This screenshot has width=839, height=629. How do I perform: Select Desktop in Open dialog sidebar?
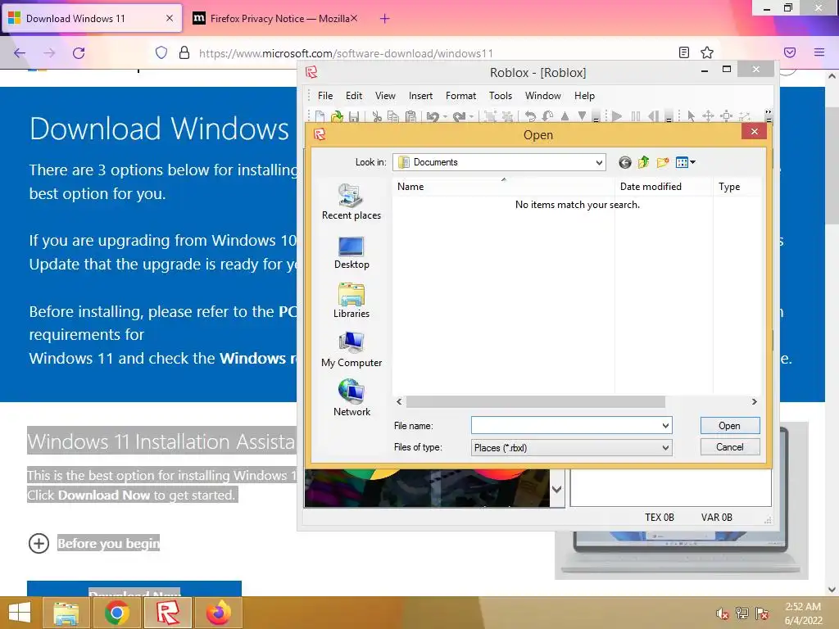tap(351, 252)
